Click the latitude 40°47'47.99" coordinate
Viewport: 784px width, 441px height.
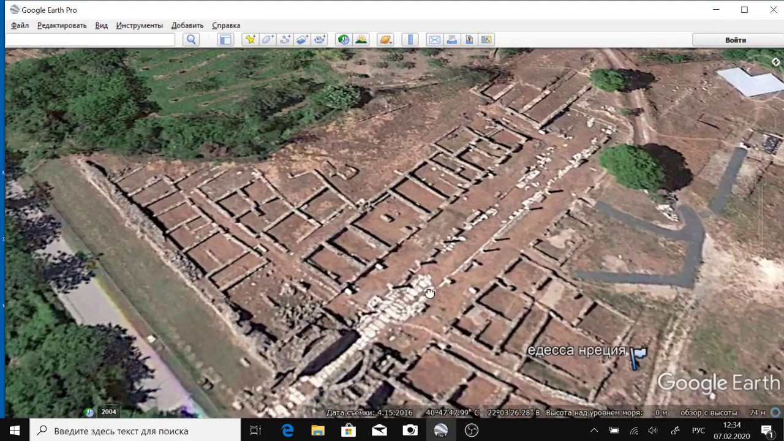pos(453,413)
